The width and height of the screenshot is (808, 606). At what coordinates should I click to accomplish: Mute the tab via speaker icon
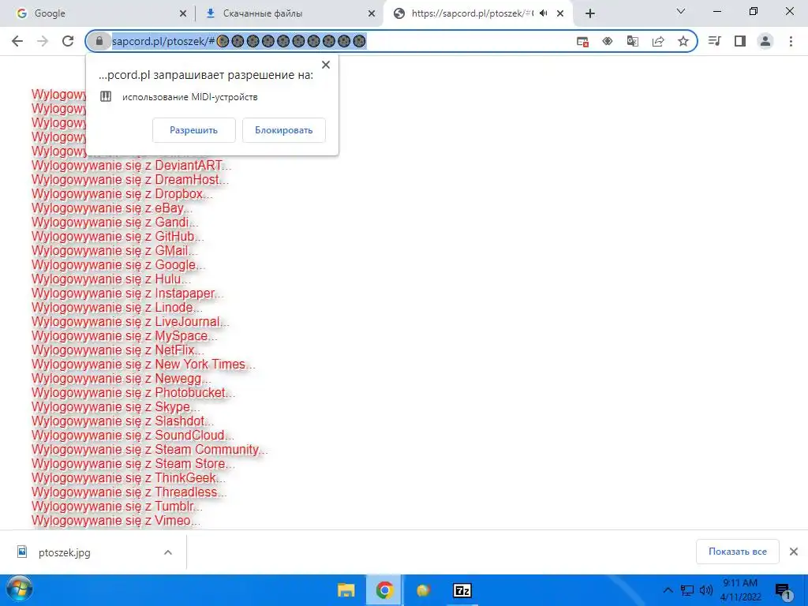pos(543,13)
